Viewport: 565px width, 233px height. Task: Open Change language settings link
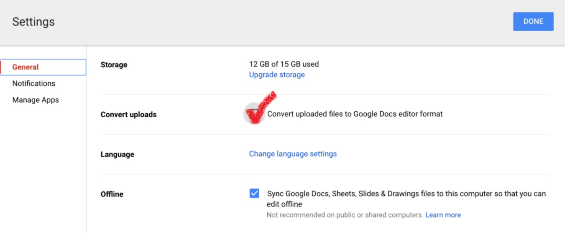click(x=293, y=154)
